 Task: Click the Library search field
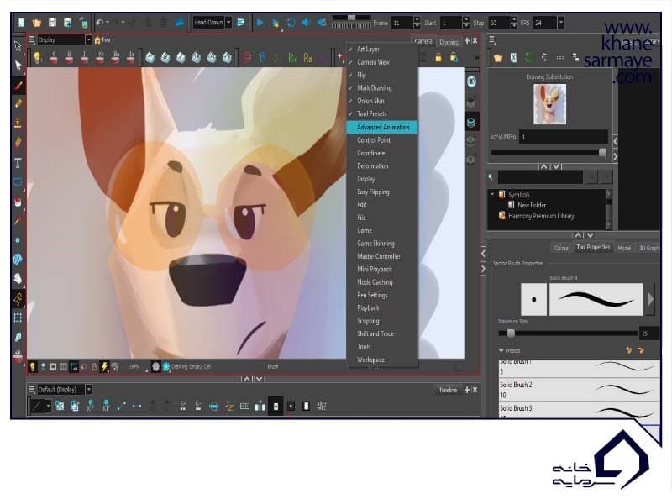click(x=540, y=177)
